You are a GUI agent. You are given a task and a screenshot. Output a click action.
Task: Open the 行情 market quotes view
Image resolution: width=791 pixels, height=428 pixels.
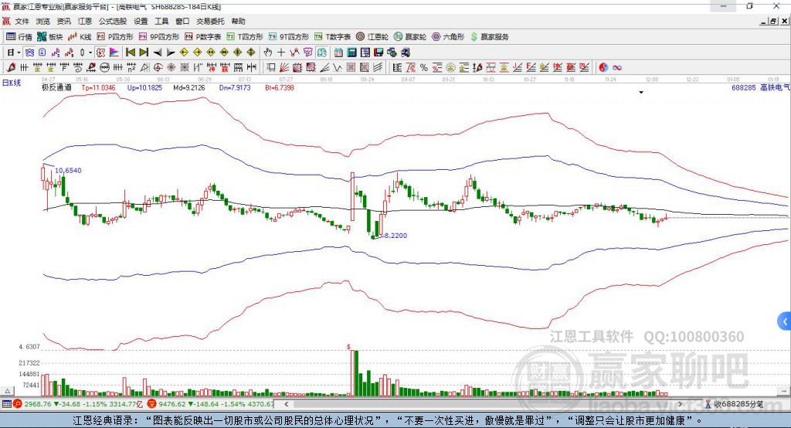[19, 37]
